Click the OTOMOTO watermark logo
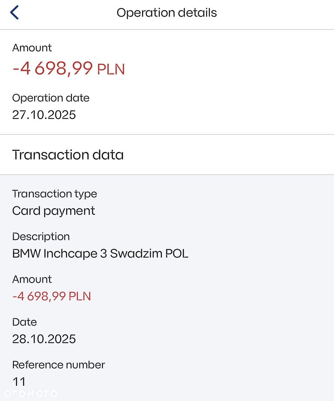This screenshot has height=401, width=334. 31,394
